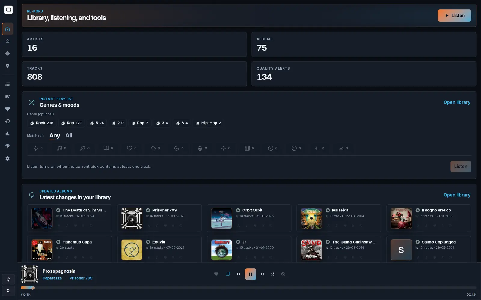
Task: Open Salmo Unplugged album placeholder
Action: coord(401,250)
